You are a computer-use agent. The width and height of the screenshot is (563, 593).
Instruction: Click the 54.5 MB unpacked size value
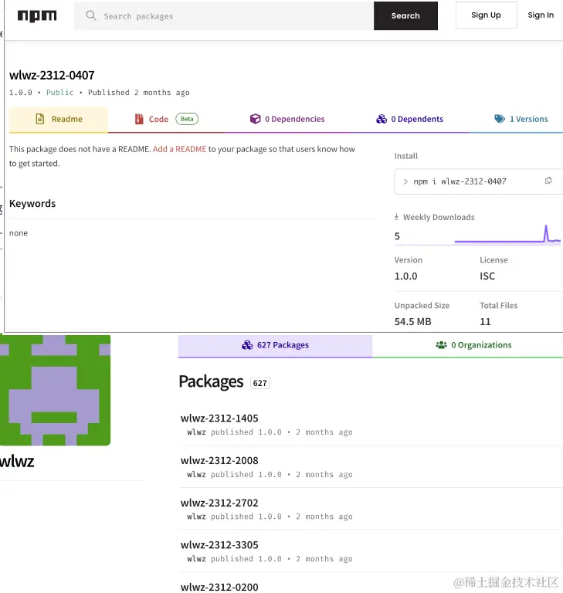click(413, 322)
